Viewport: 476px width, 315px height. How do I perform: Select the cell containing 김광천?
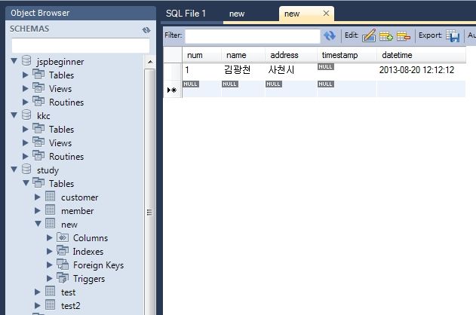pyautogui.click(x=243, y=70)
